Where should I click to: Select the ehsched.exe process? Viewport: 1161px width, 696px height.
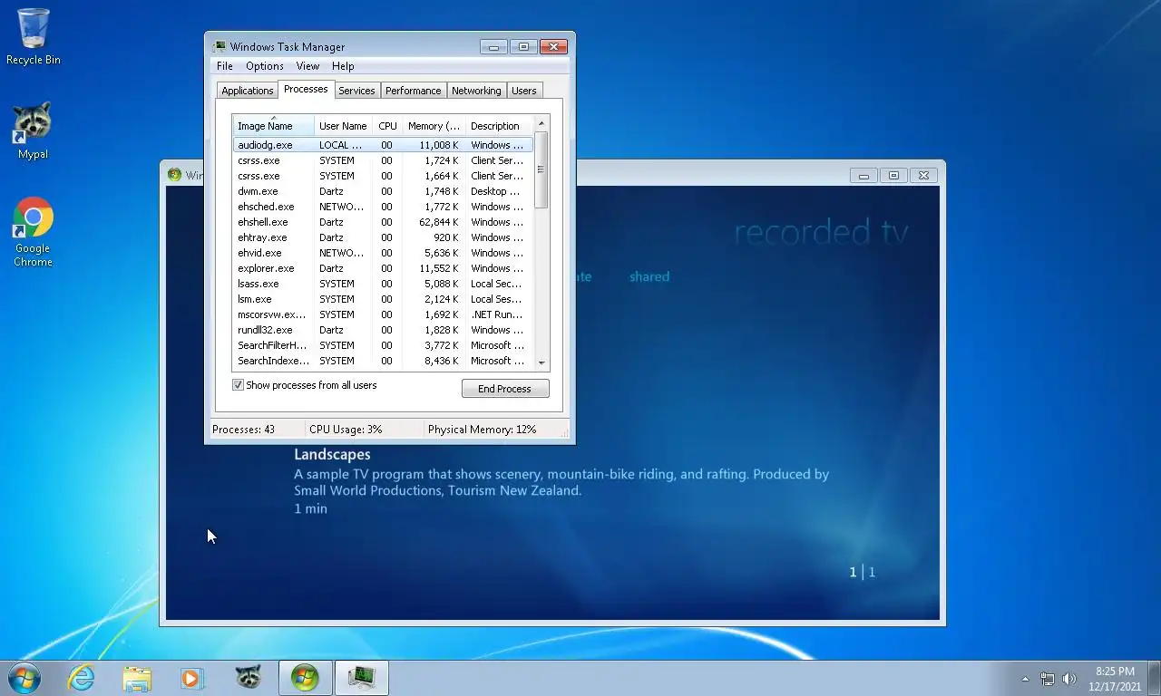coord(383,207)
